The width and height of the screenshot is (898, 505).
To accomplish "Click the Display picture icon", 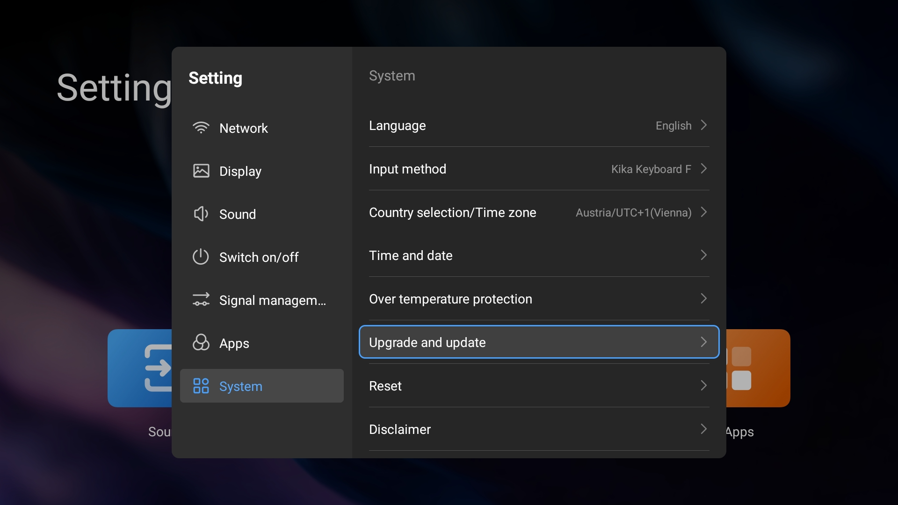I will (x=201, y=171).
